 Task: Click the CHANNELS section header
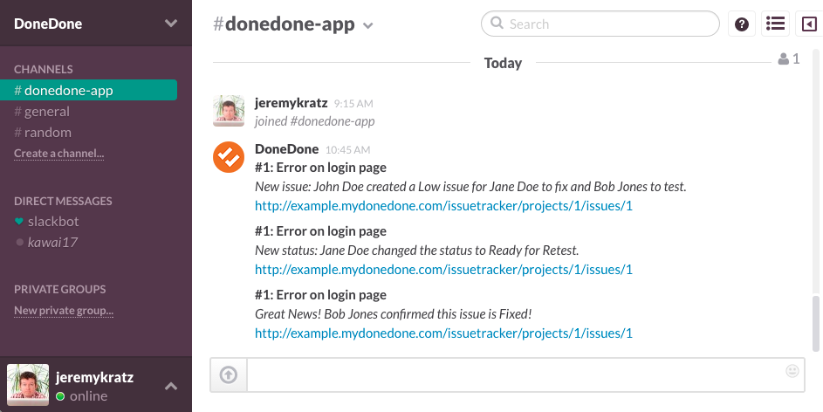click(44, 69)
